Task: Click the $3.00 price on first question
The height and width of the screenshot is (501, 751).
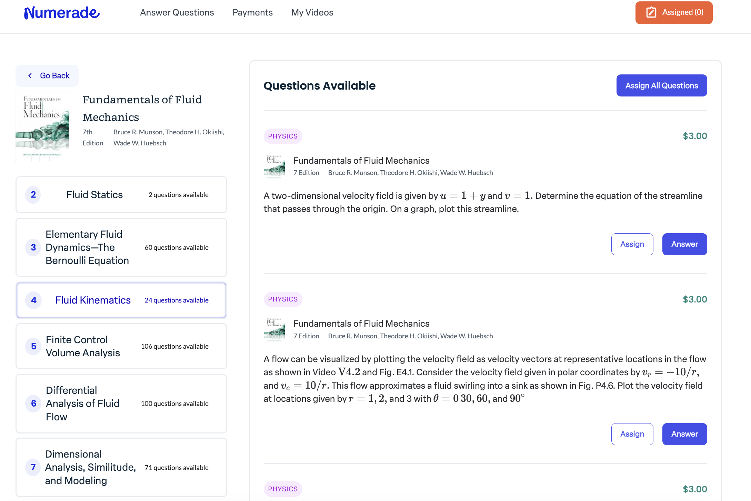Action: [695, 136]
